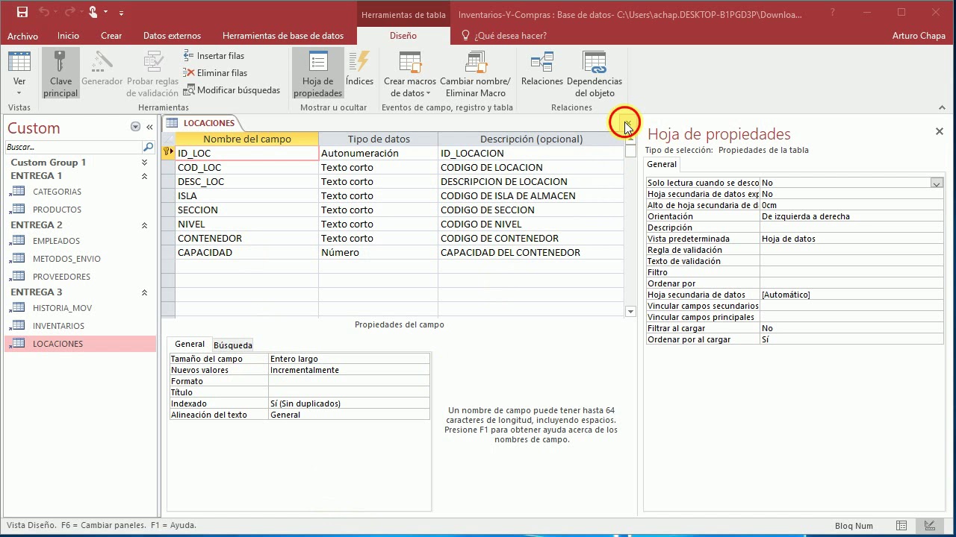Open the Relaciones window

pos(541,71)
